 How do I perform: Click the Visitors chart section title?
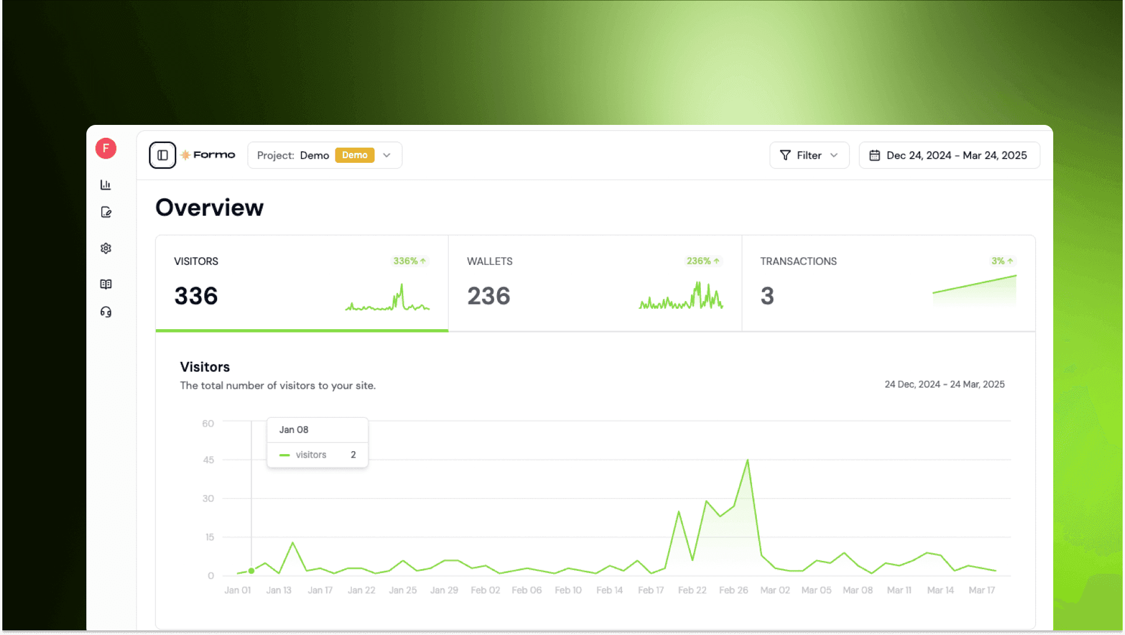click(205, 367)
